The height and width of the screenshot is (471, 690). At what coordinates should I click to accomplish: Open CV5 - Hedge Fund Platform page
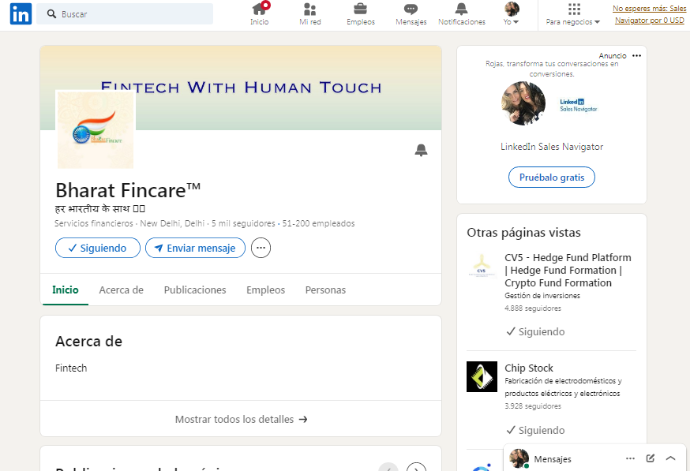568,270
